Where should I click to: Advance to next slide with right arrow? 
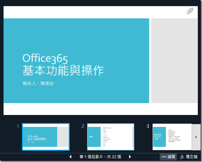130,157
